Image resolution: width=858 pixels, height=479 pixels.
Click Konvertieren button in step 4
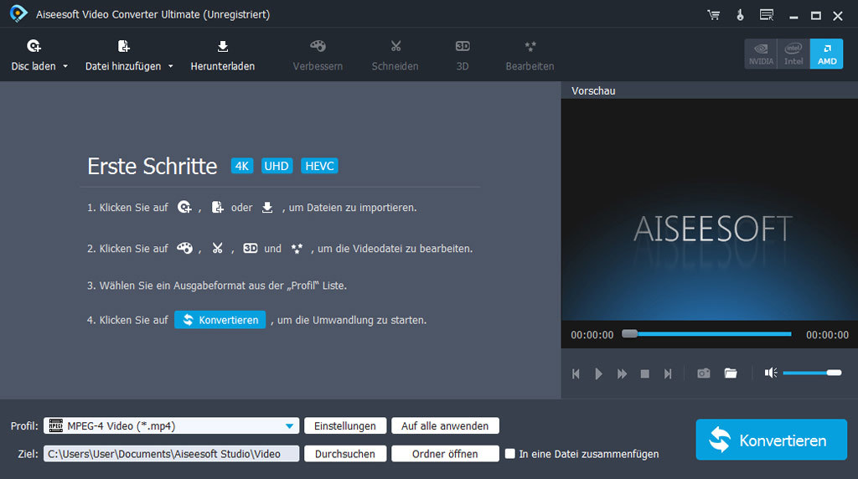click(x=220, y=320)
